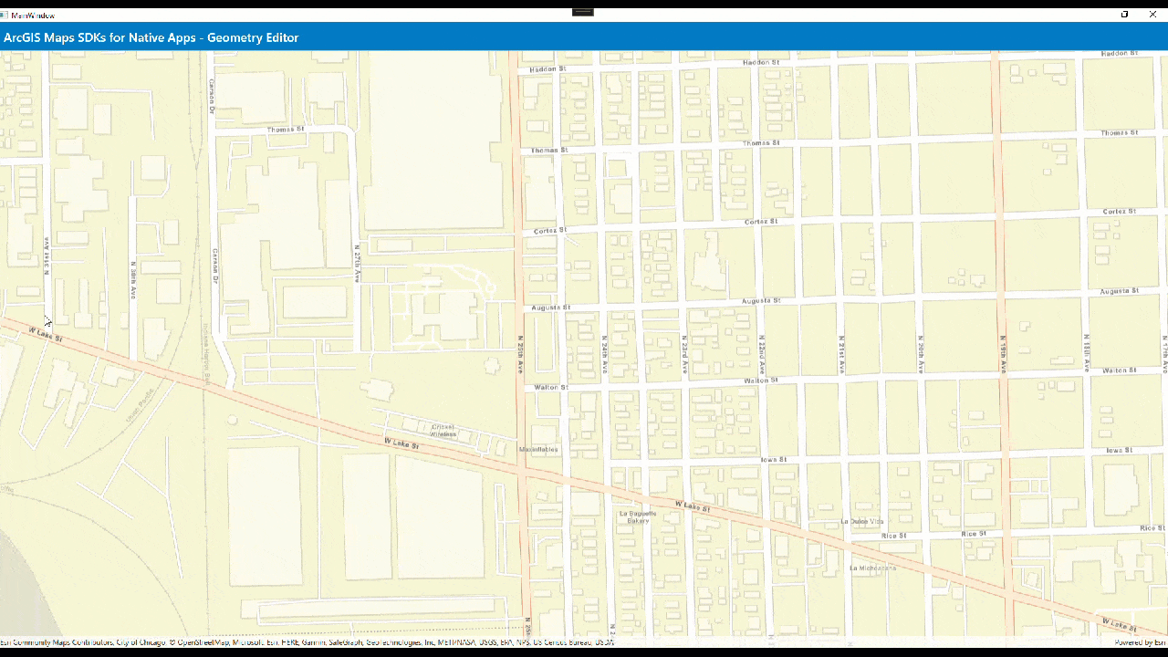Click the N 23rd Ave street label
1168x657 pixels.
[x=684, y=354]
